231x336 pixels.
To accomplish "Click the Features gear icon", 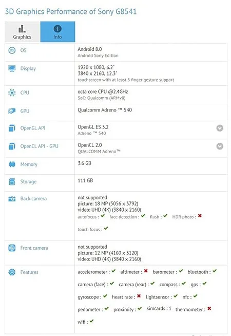I will tap(12, 272).
